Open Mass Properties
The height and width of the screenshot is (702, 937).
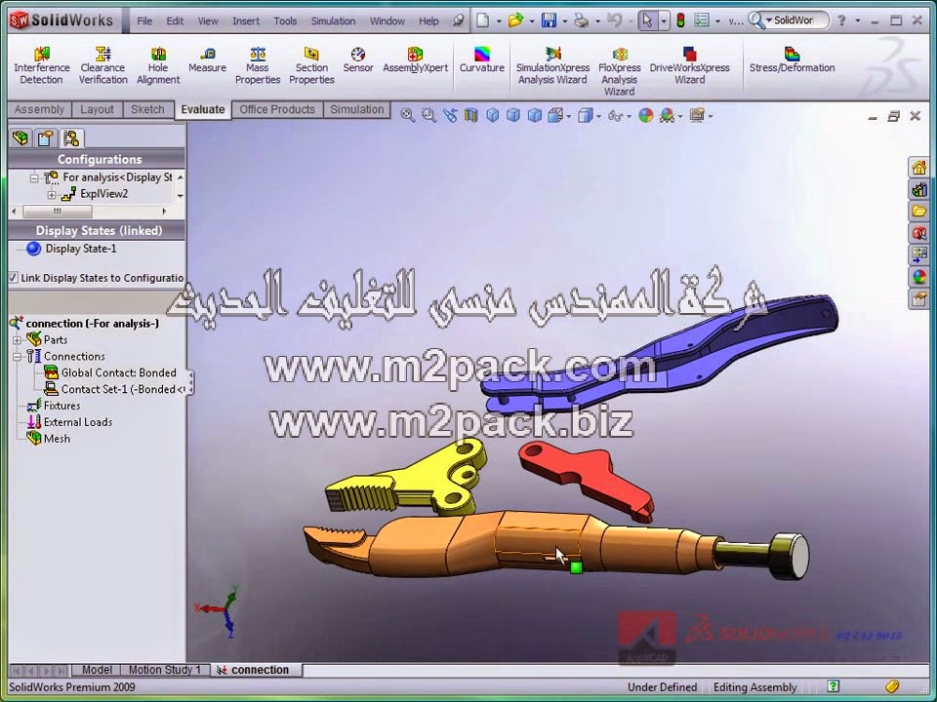coord(258,65)
